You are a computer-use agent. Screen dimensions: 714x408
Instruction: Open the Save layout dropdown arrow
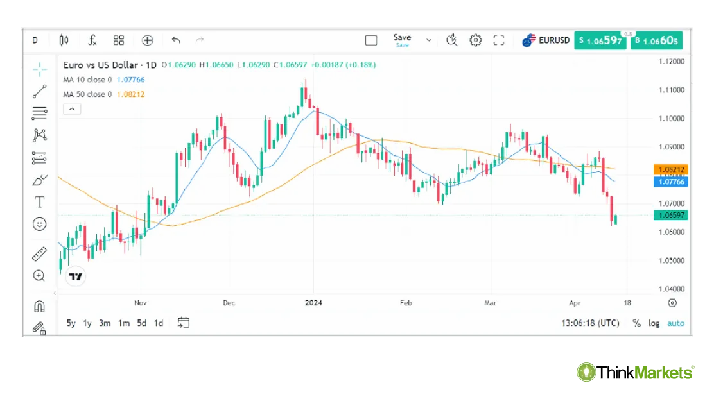[429, 40]
